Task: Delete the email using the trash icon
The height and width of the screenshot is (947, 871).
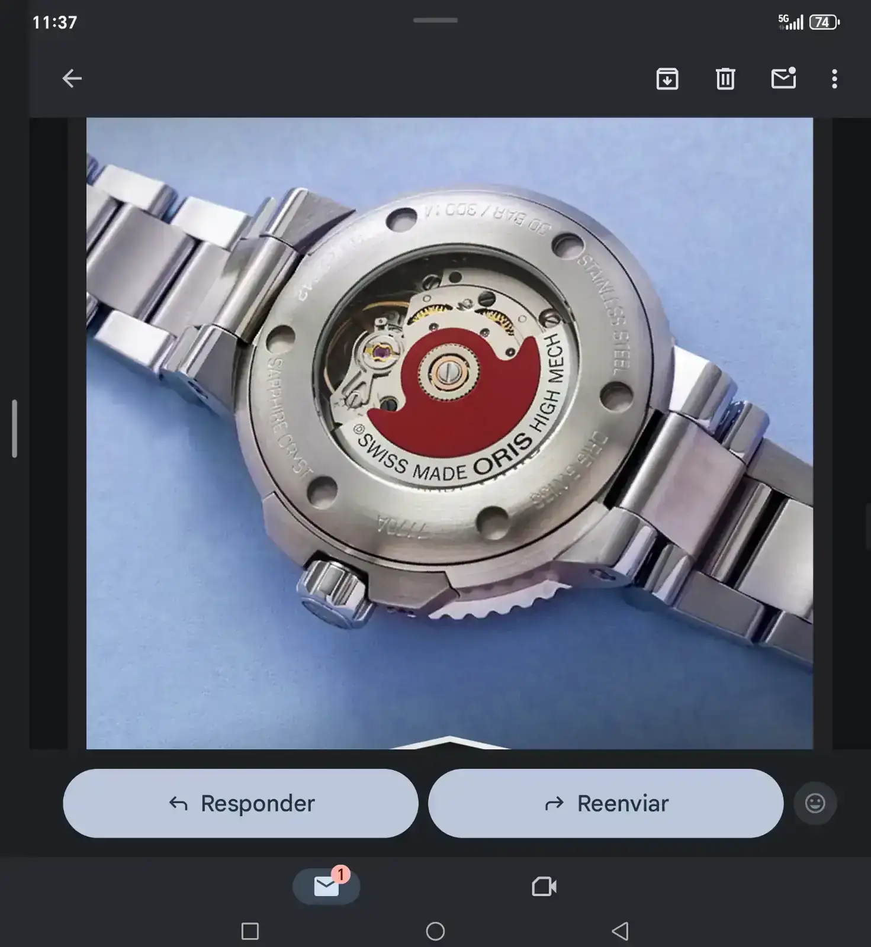Action: tap(725, 79)
